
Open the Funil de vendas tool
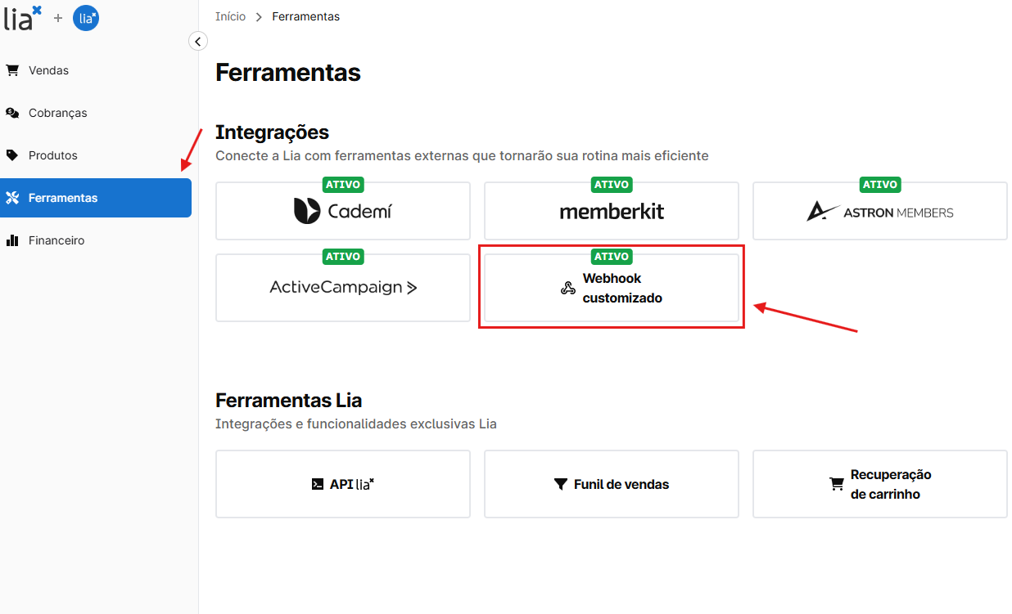tap(611, 484)
